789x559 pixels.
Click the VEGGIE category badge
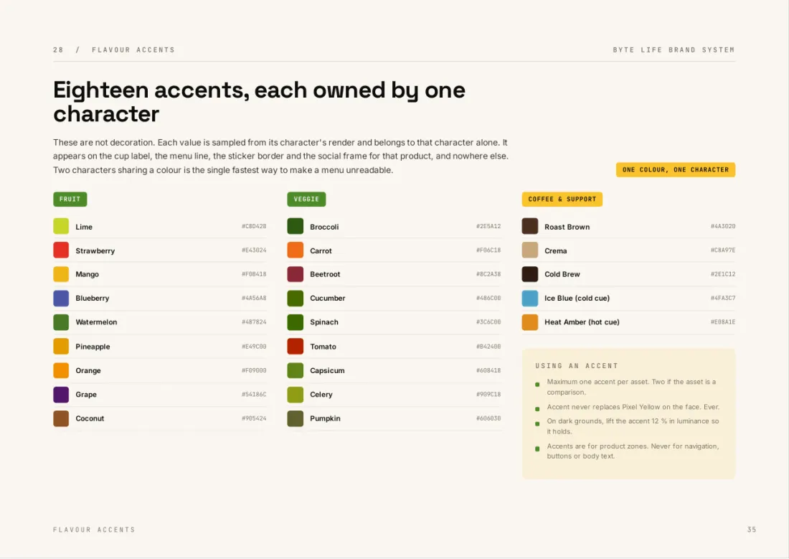[306, 199]
